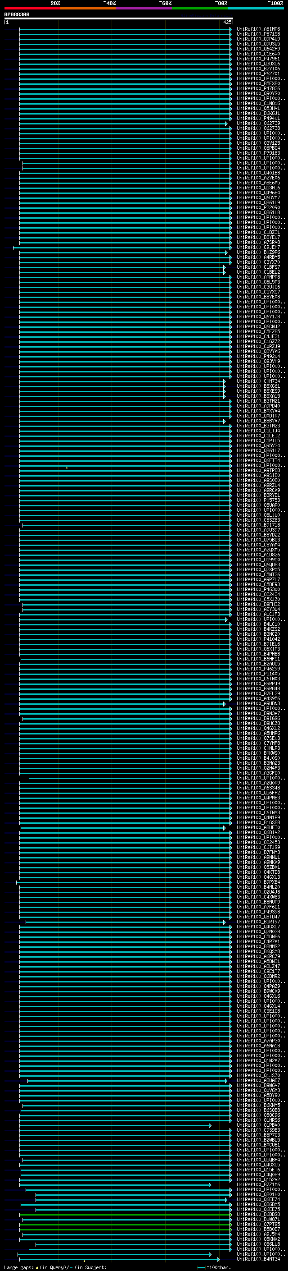The width and height of the screenshot is (288, 1271).
Task: Select hit label UniRef100_Q3UXQ6
Action: point(258,64)
